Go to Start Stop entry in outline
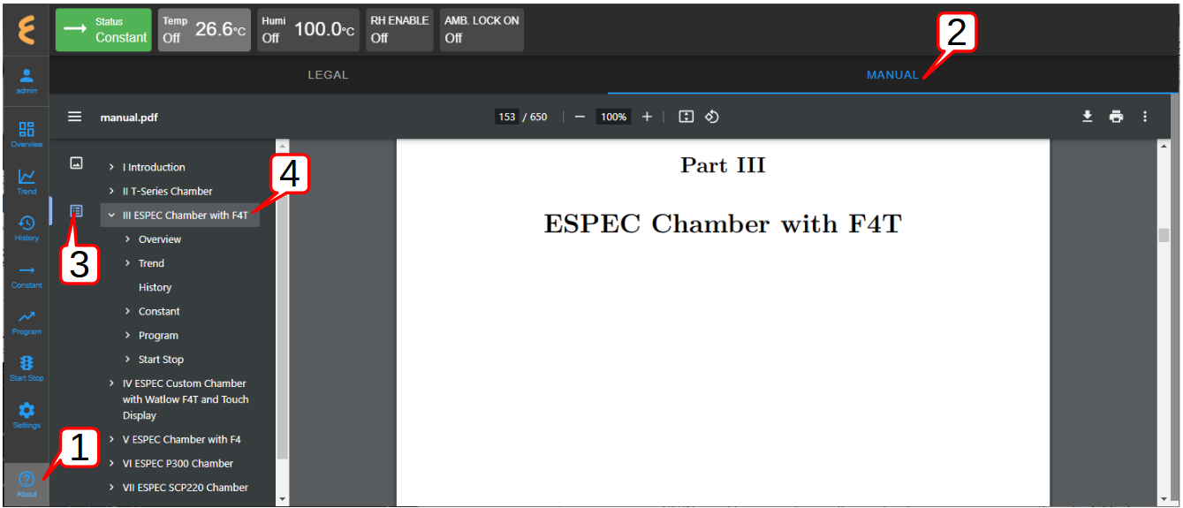Image resolution: width=1183 pixels, height=508 pixels. pos(161,360)
